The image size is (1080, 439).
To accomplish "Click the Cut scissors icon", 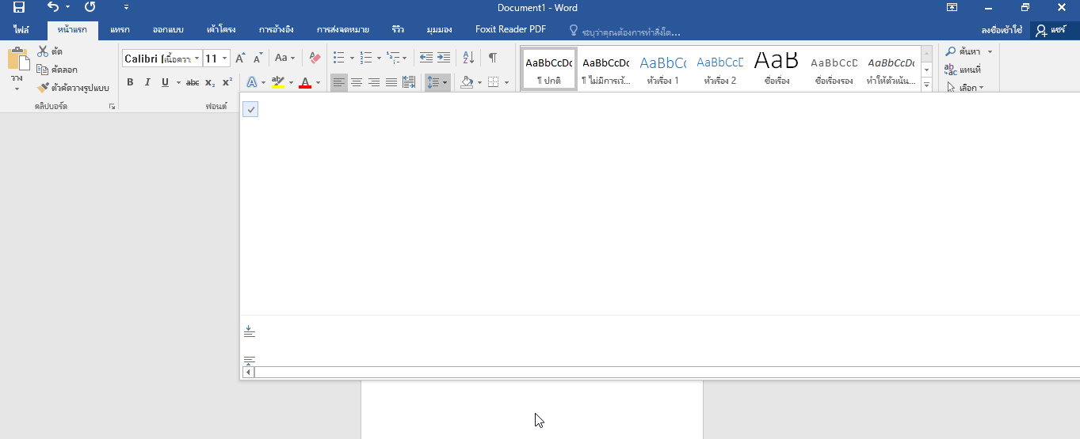I will click(x=43, y=51).
